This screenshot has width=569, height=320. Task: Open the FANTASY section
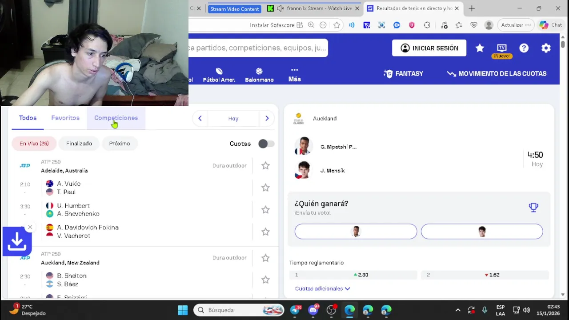pos(403,73)
